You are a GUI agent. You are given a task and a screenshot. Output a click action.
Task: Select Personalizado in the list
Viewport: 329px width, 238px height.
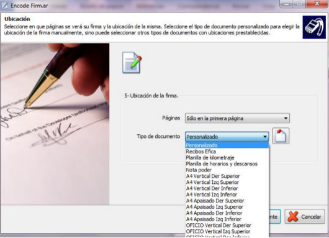click(x=227, y=145)
